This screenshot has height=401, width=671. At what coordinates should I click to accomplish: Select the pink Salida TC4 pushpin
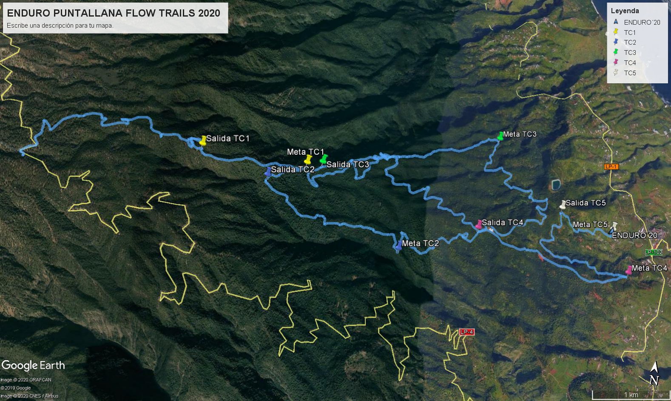(479, 225)
